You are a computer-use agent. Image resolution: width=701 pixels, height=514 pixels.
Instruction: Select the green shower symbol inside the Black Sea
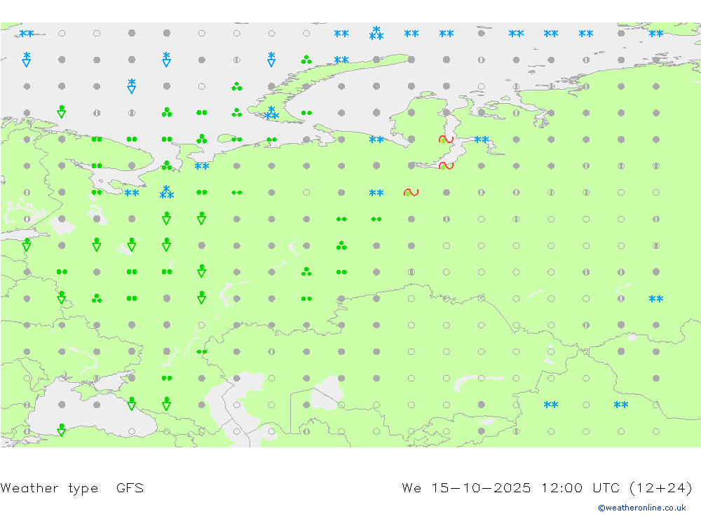click(62, 430)
